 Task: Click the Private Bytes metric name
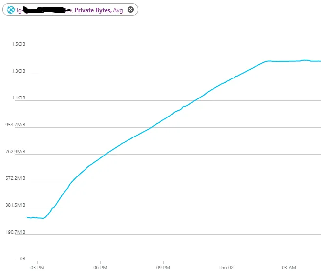(x=93, y=10)
